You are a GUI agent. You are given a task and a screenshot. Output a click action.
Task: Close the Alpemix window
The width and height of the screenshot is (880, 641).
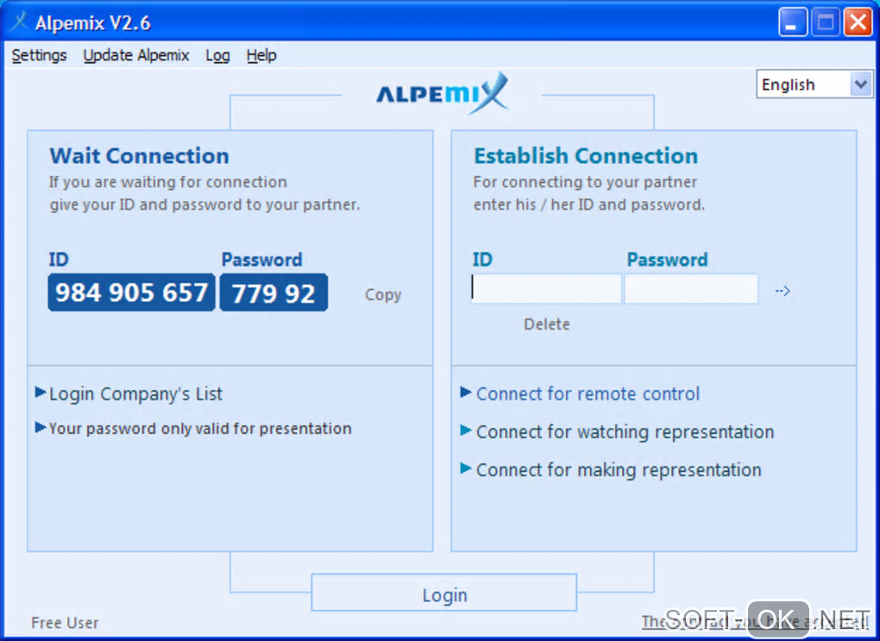pos(858,22)
